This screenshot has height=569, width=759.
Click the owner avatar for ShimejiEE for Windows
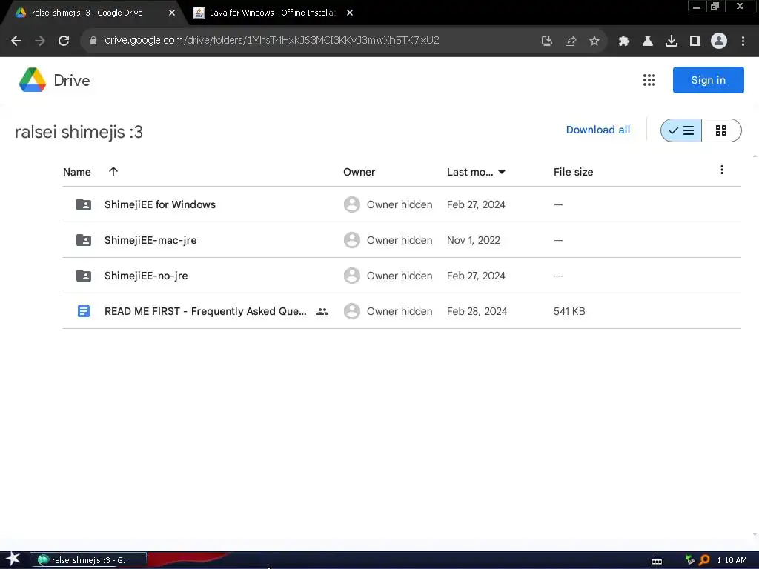coord(352,204)
